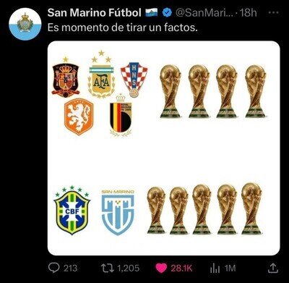Click the 28.1K likes count
This screenshot has height=283, width=289.
tap(181, 269)
